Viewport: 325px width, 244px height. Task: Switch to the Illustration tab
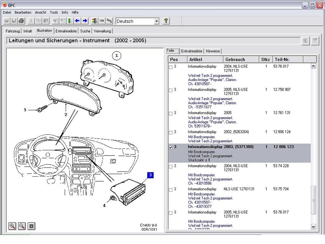[44, 31]
